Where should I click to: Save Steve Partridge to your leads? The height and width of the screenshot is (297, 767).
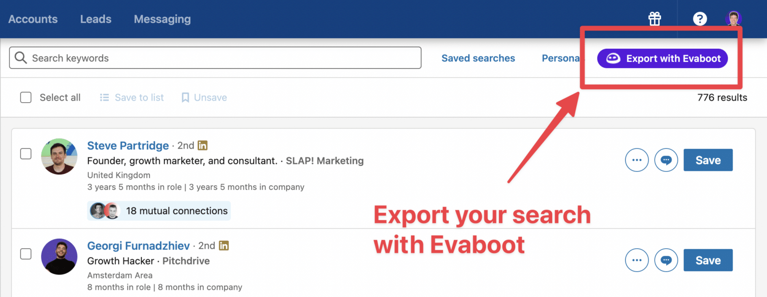click(x=708, y=160)
